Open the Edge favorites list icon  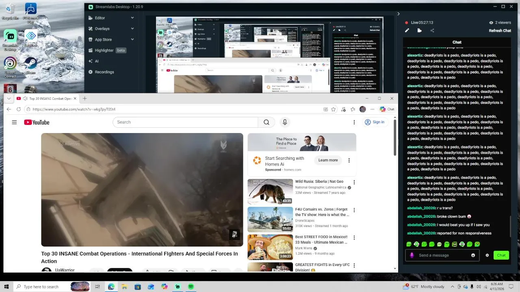(x=353, y=109)
